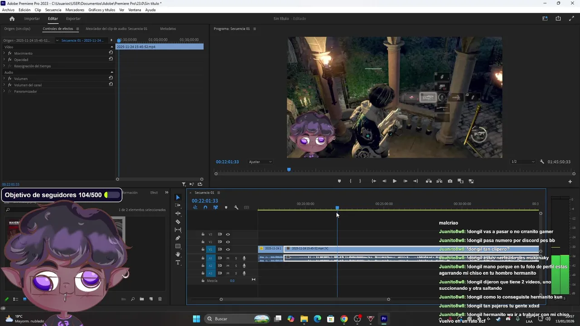Switch to the Exportar workspace tab
Screen dimensions: 580x326
coord(73,19)
